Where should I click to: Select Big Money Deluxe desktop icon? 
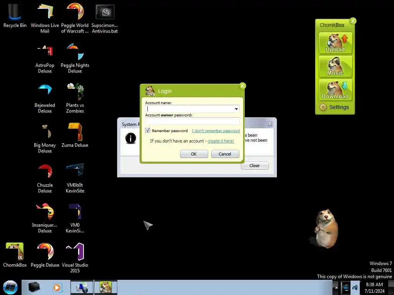45,138
